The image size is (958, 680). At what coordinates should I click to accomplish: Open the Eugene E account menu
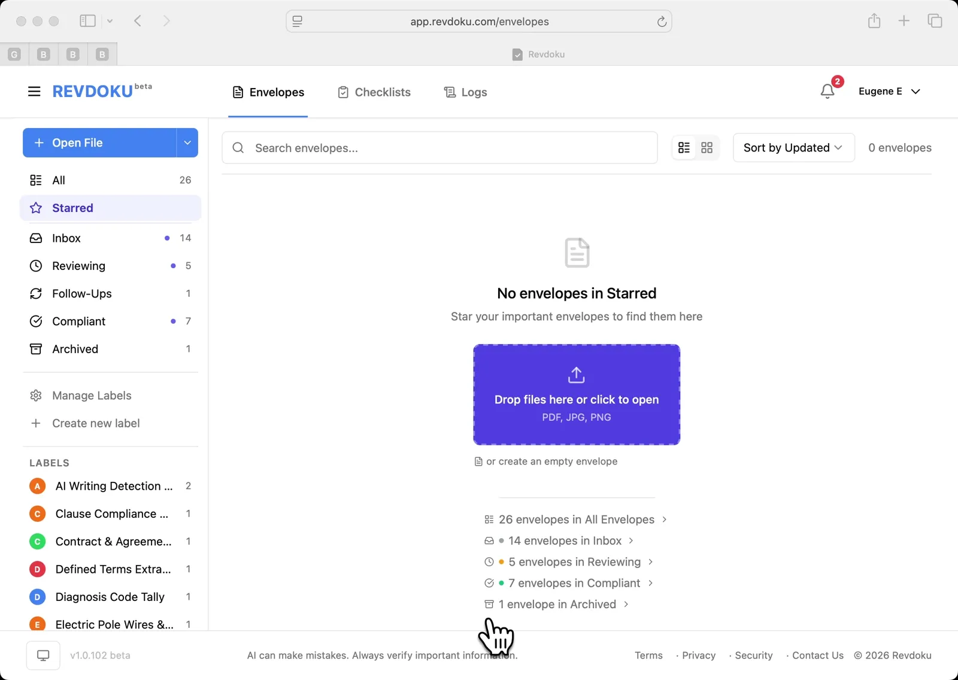pos(890,91)
